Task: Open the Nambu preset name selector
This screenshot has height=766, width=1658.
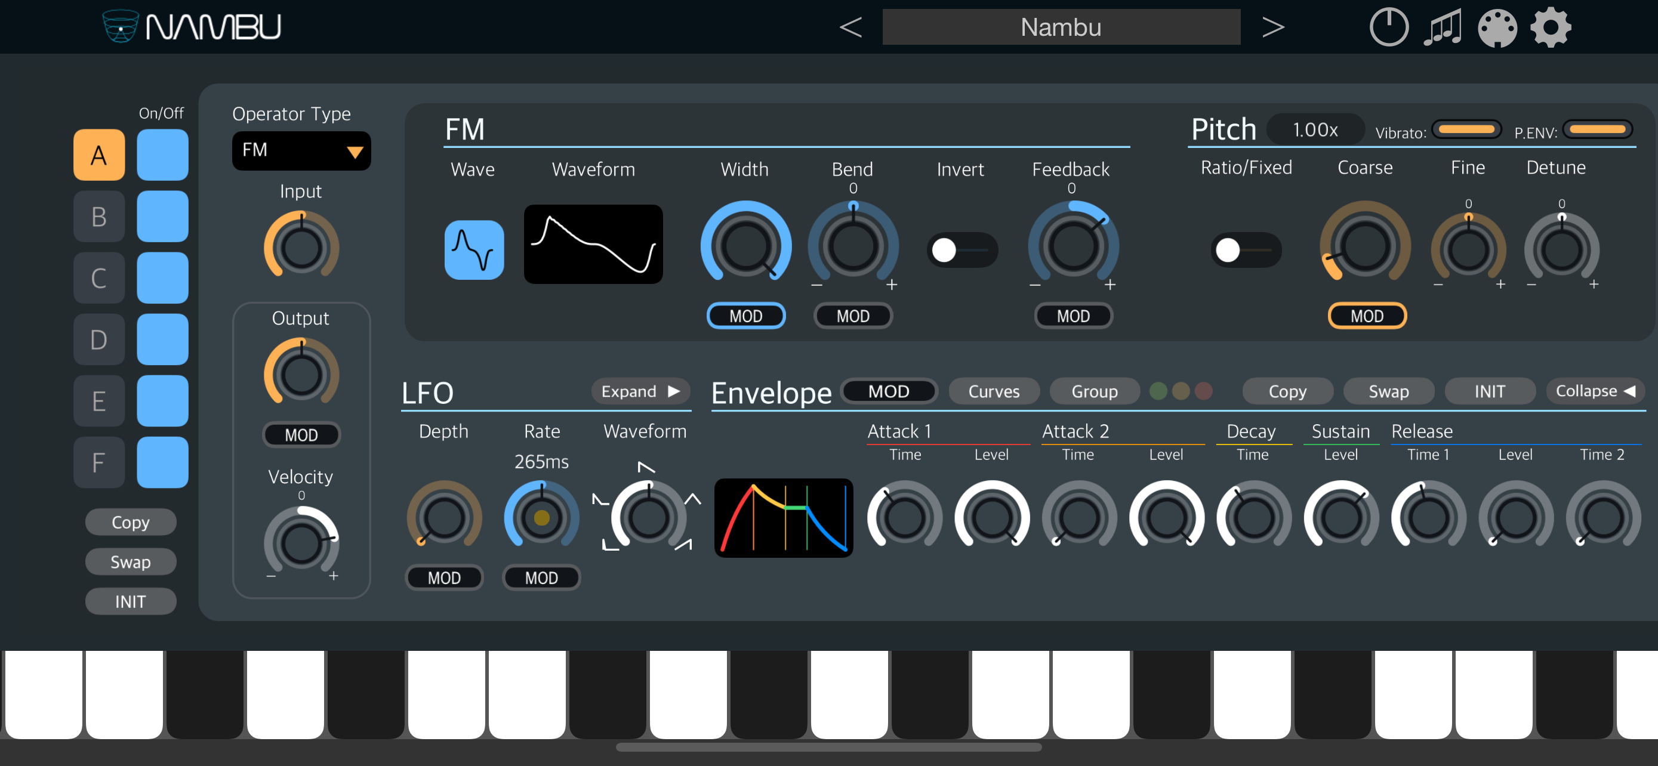Action: pyautogui.click(x=1061, y=27)
